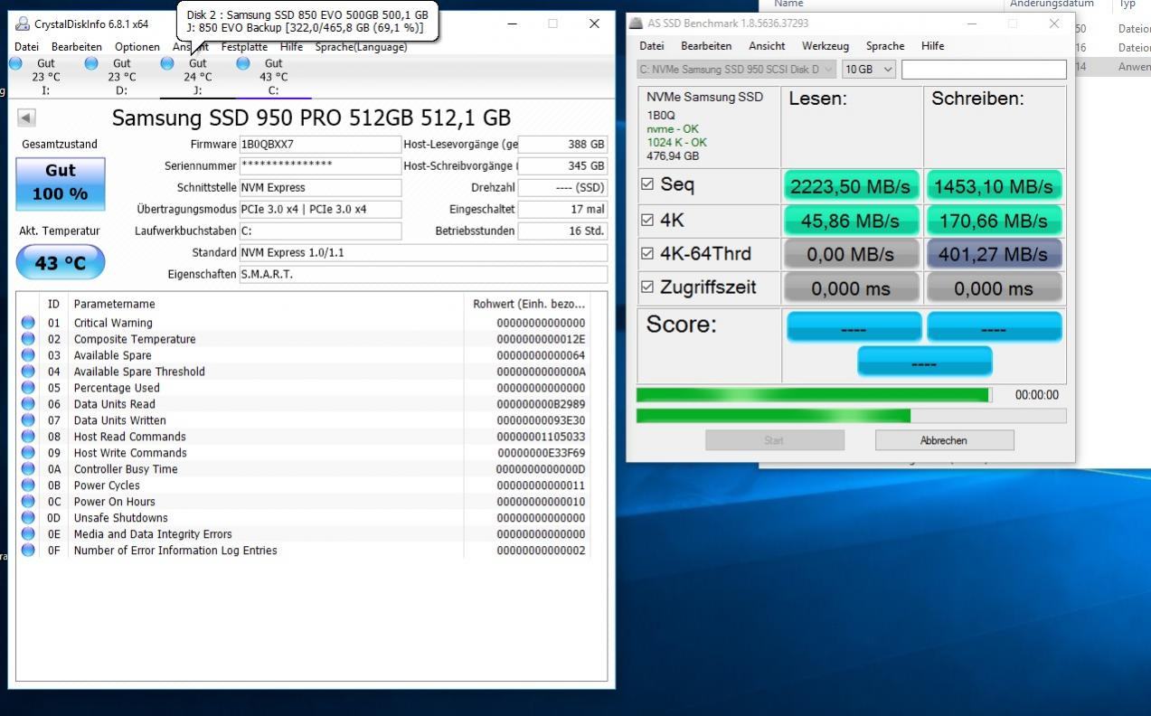Click the total Score result box
The height and width of the screenshot is (716, 1151).
click(x=924, y=363)
